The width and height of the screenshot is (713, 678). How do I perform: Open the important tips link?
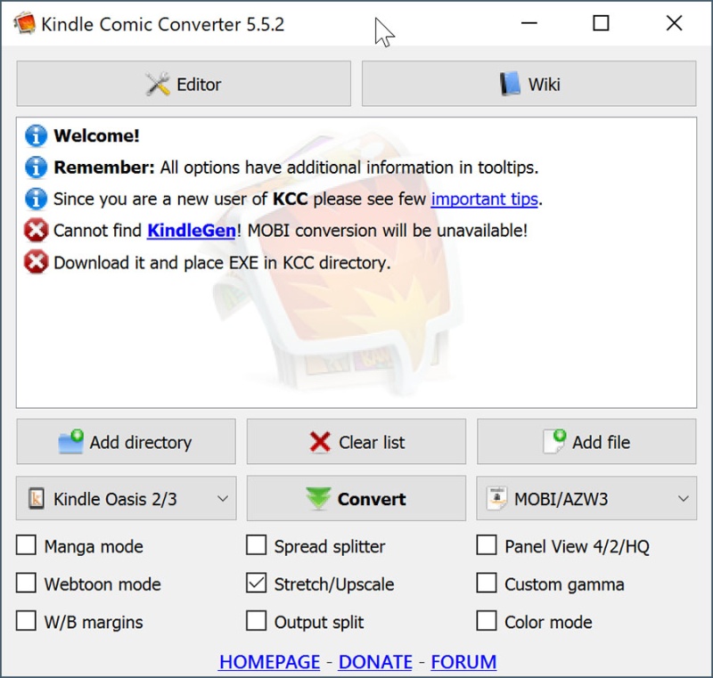point(484,199)
